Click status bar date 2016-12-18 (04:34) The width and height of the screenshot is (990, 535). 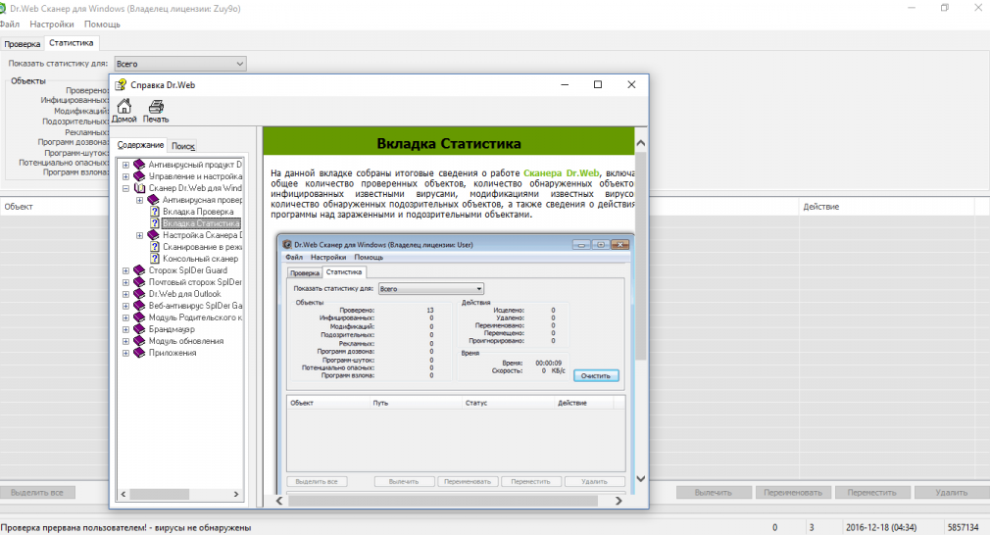[x=881, y=527]
